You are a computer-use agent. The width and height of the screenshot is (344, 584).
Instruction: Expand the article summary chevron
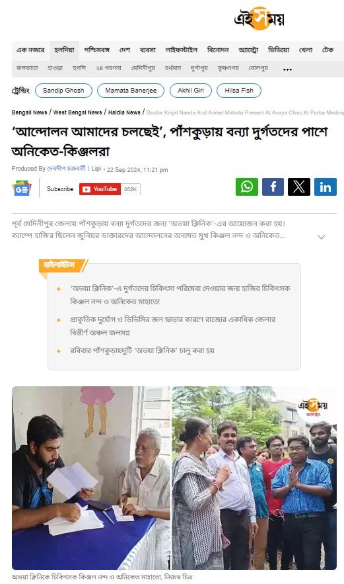322,237
